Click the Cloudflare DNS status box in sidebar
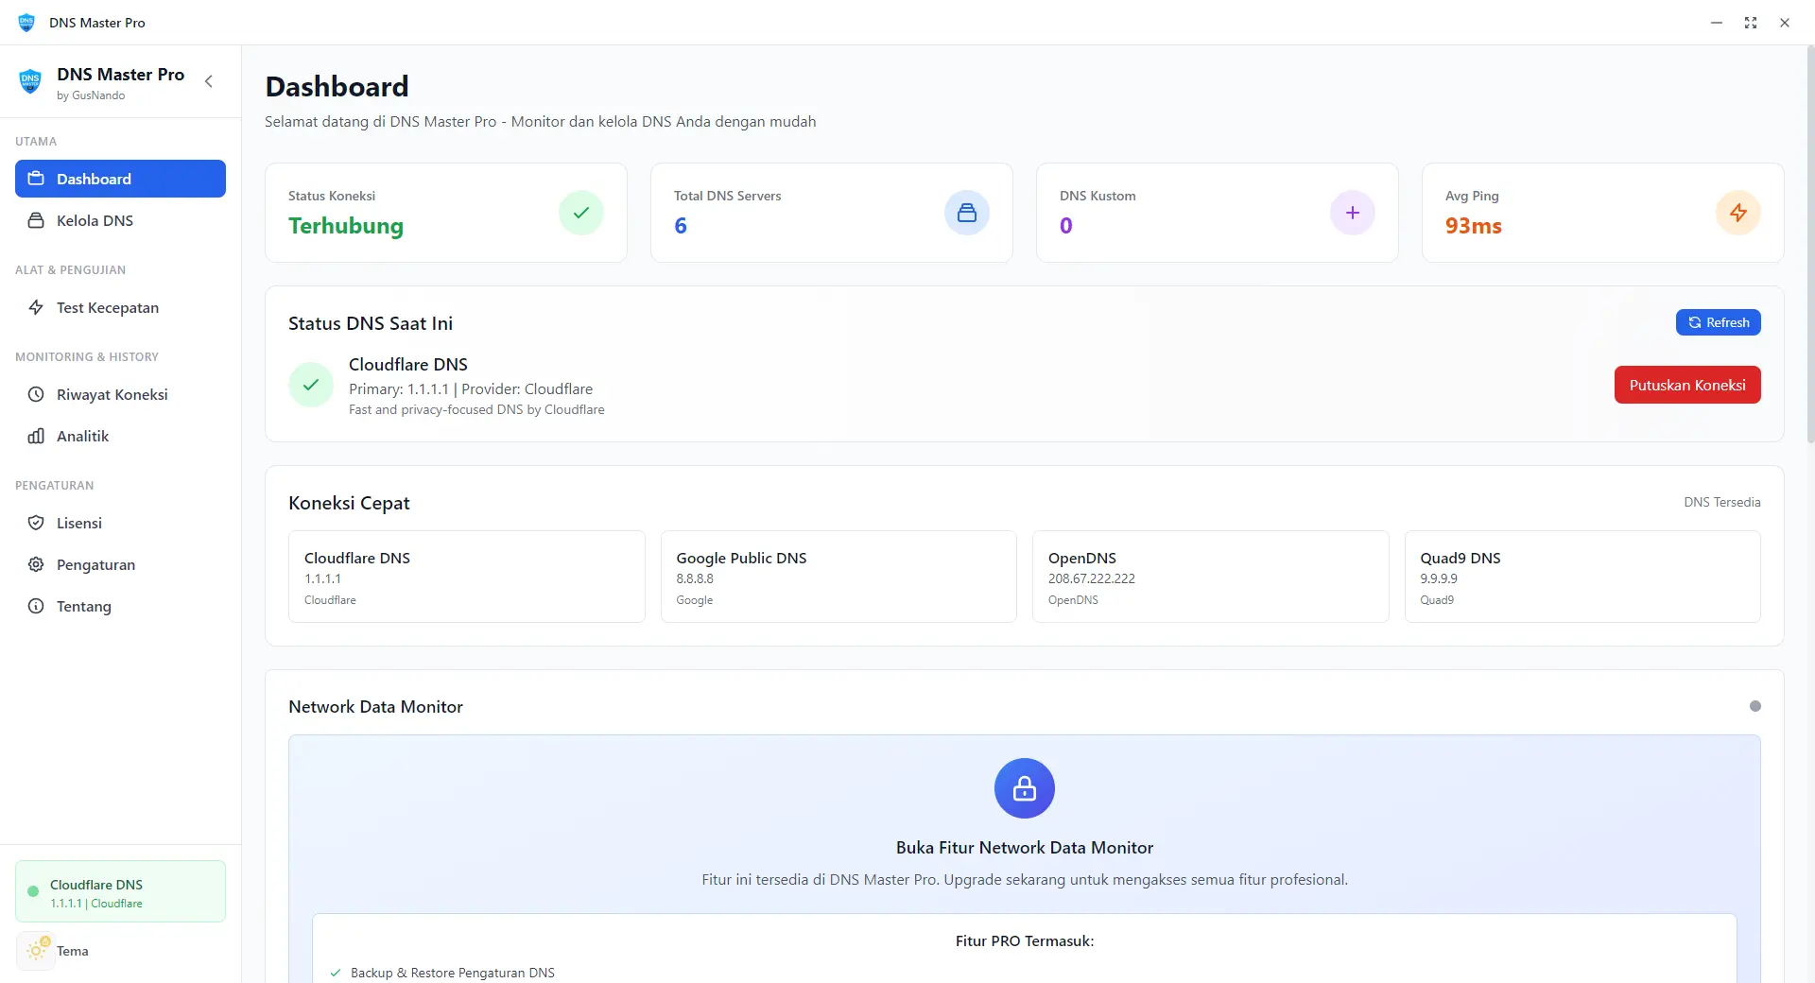The width and height of the screenshot is (1815, 983). (x=120, y=891)
